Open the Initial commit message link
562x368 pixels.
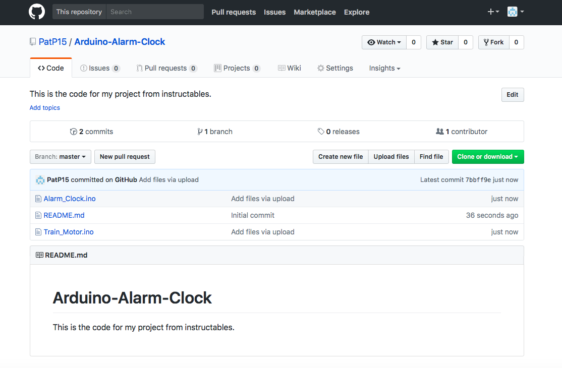[x=253, y=215]
